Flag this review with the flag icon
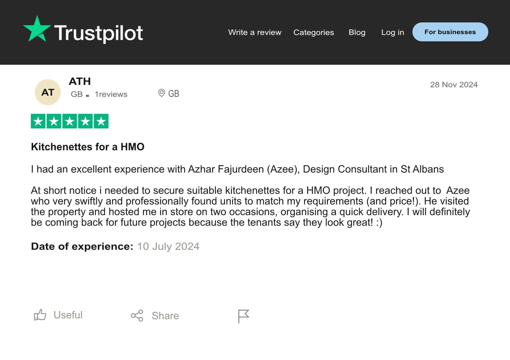The image size is (510, 360). 244,316
